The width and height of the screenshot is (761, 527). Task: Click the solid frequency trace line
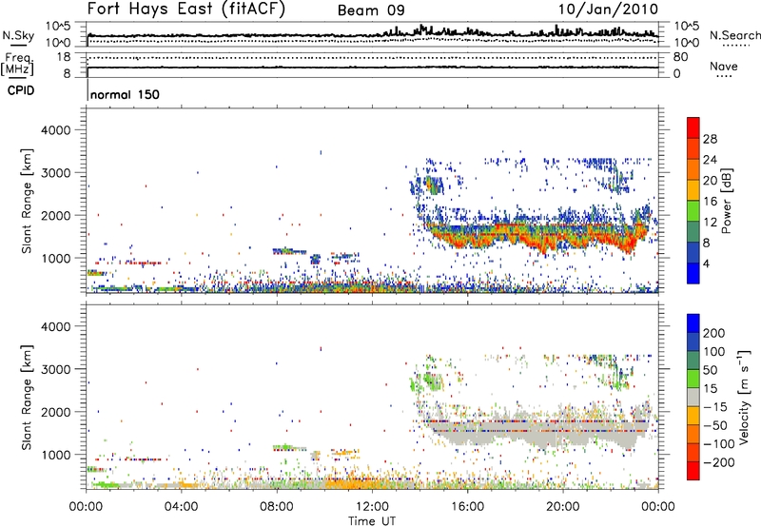coord(373,67)
